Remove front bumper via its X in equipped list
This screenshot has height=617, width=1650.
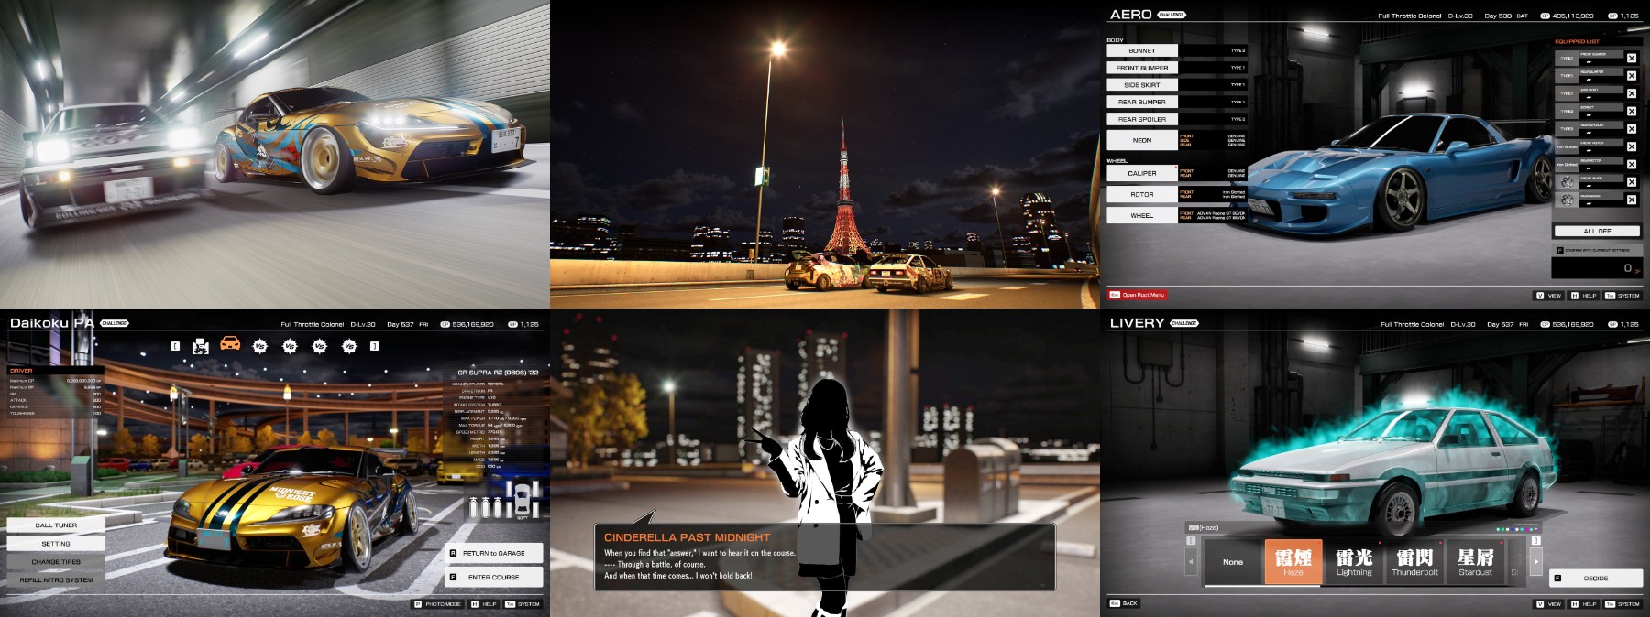(1632, 58)
